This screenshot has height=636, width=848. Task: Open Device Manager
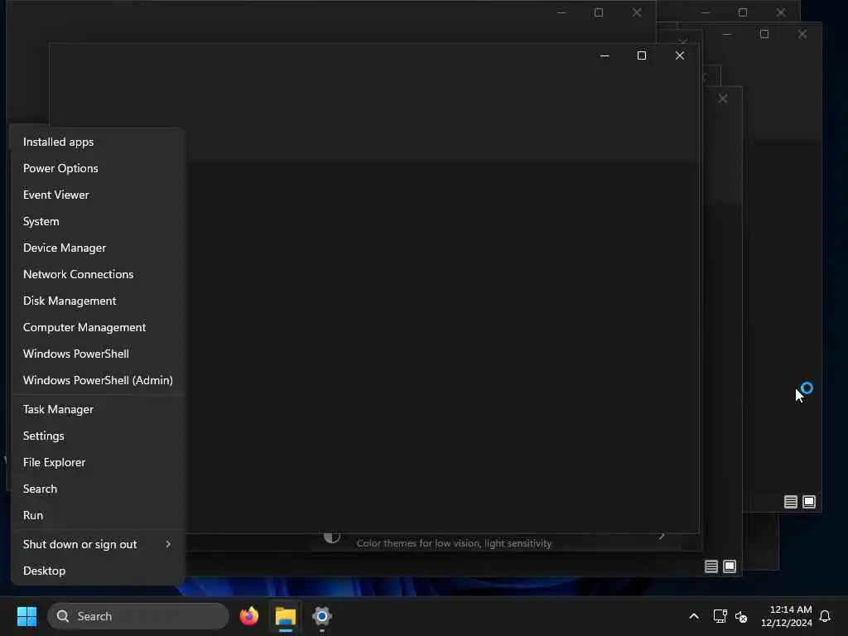(98, 248)
